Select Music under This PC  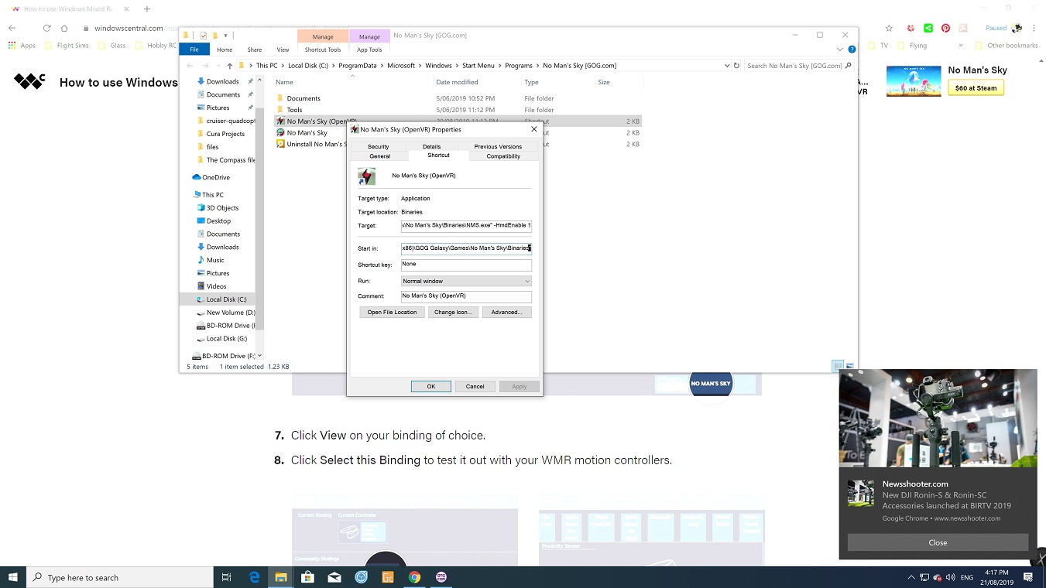click(215, 260)
